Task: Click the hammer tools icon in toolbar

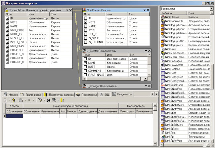Action: [x=54, y=100]
